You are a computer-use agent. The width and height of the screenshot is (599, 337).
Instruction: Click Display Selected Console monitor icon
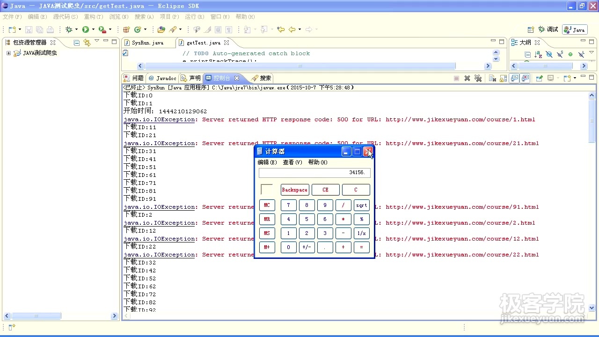(550, 78)
